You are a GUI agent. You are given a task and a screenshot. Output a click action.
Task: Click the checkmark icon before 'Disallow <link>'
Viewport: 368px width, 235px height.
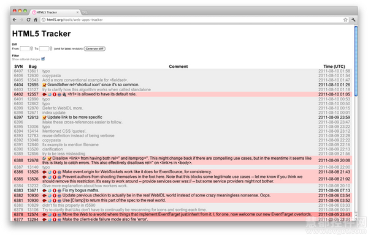[x=49, y=159]
